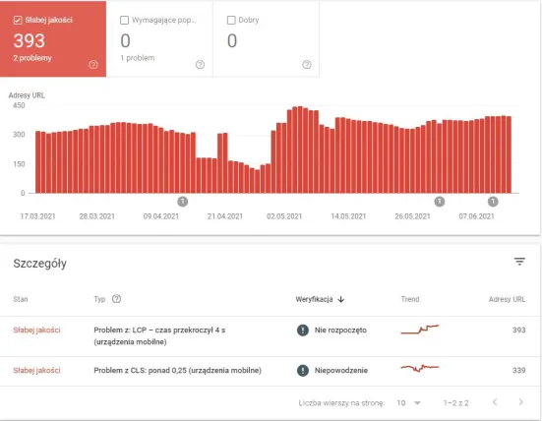Open help icon in Wymagające poprawy card
Image resolution: width=542 pixels, height=421 pixels.
[x=200, y=65]
